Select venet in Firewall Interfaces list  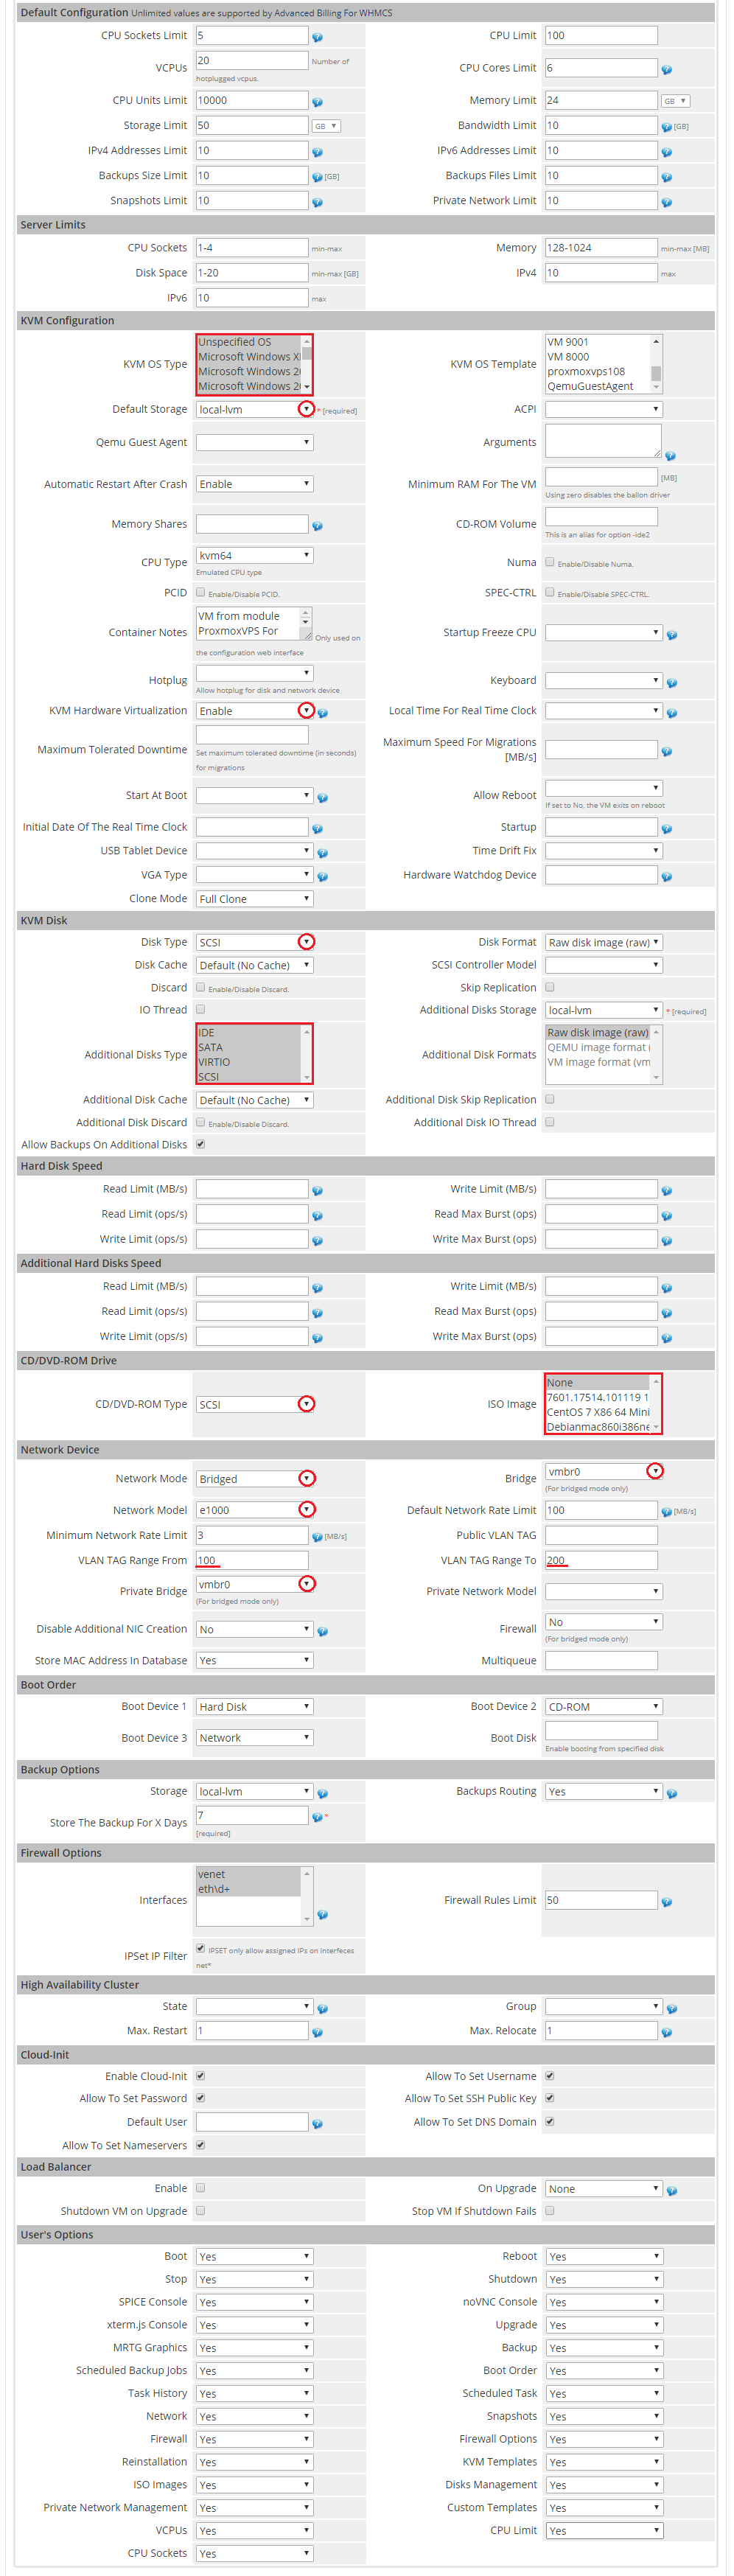coord(248,1874)
